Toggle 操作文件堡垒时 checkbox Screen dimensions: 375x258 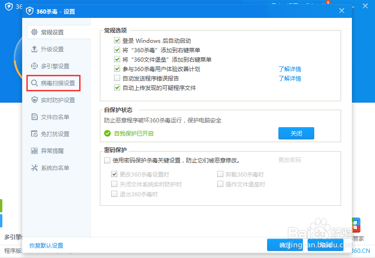click(x=220, y=184)
